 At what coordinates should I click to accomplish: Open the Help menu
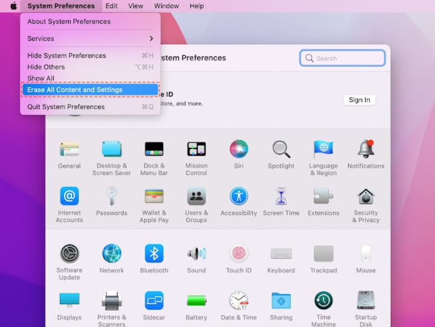pyautogui.click(x=197, y=6)
